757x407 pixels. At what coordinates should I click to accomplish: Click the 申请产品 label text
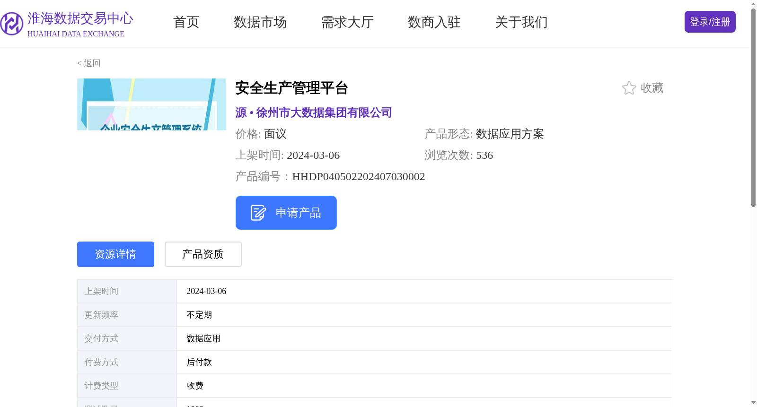pyautogui.click(x=299, y=213)
